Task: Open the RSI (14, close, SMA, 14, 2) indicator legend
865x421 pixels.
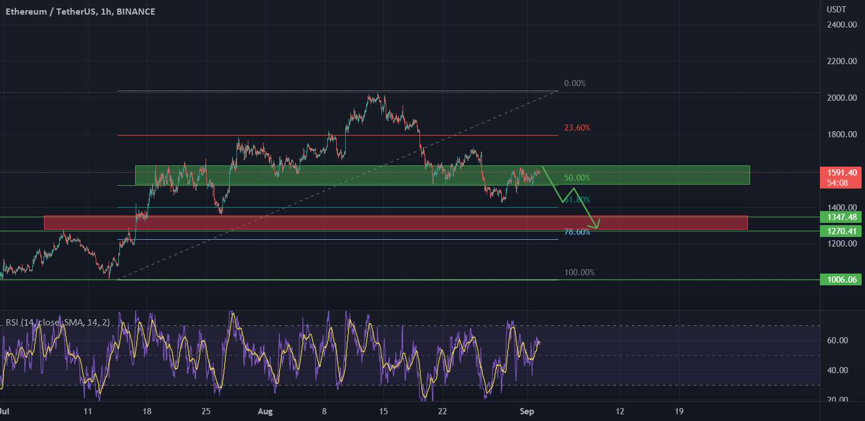Action: [x=58, y=323]
